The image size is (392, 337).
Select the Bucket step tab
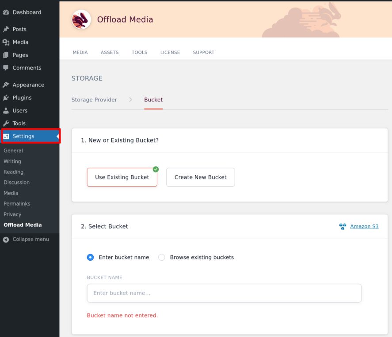[153, 100]
